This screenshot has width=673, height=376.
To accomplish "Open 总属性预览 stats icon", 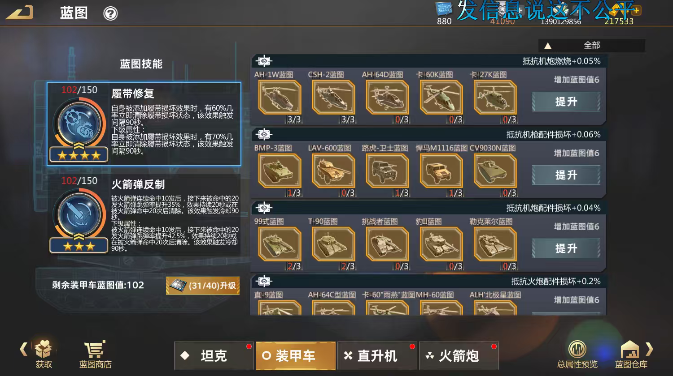I will 577,349.
